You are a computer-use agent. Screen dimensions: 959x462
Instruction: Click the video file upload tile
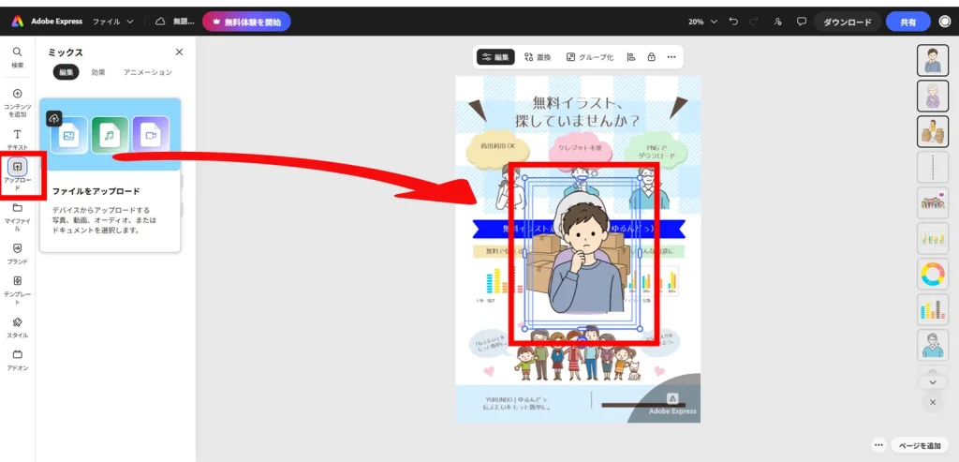[151, 135]
